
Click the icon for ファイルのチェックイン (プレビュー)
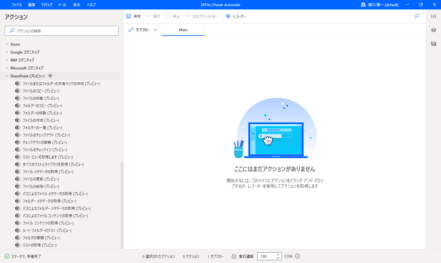tap(18, 150)
